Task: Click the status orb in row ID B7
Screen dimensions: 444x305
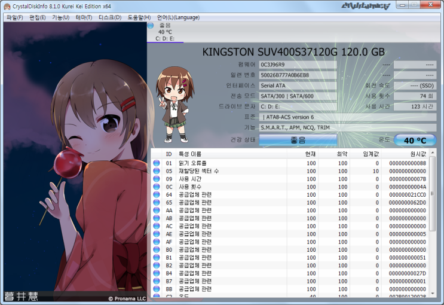Action: coord(157,280)
